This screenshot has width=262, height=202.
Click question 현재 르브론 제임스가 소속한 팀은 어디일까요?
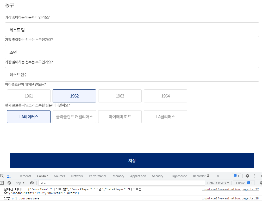[x=38, y=105]
